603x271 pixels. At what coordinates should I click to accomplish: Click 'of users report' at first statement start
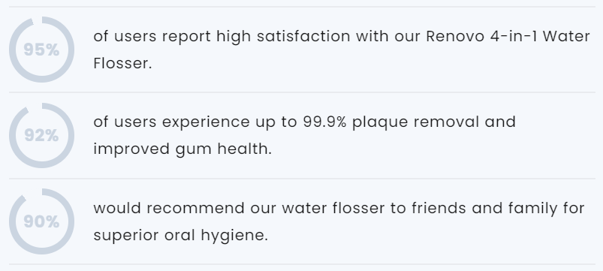pyautogui.click(x=152, y=37)
